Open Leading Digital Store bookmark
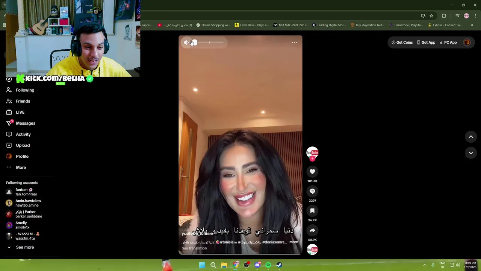 pyautogui.click(x=329, y=25)
